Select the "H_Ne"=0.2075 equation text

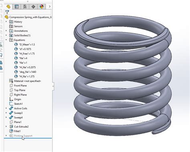[27, 67]
